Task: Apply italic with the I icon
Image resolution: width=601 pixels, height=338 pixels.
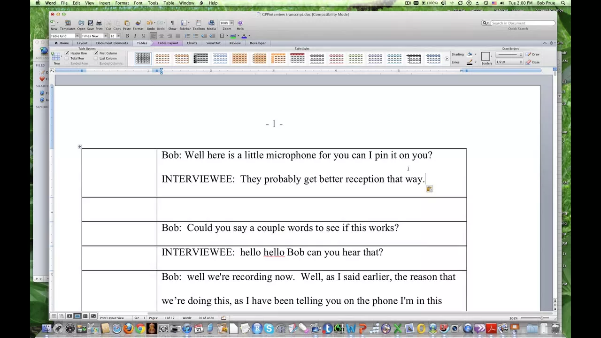Action: 135,36
